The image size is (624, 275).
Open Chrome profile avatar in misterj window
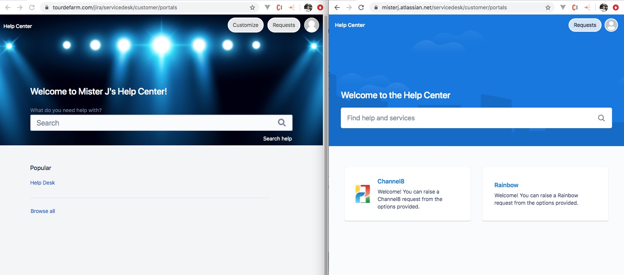pos(604,7)
